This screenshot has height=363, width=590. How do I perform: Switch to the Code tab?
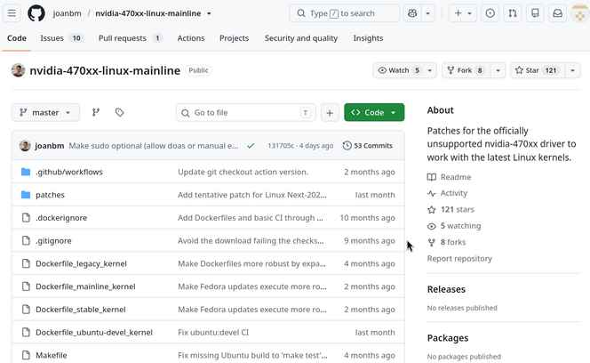tap(17, 38)
